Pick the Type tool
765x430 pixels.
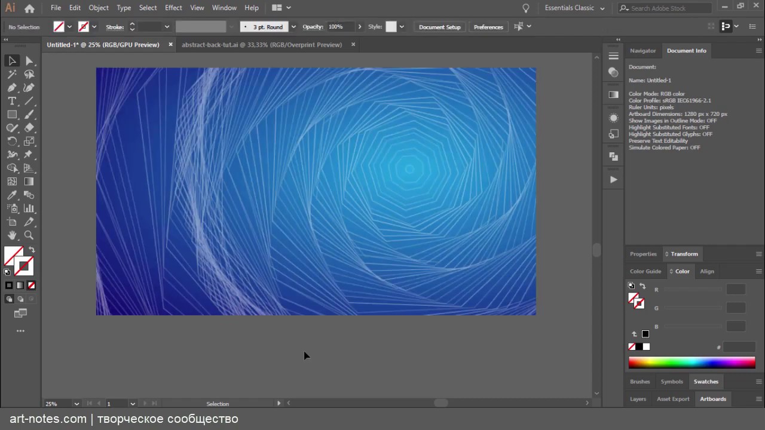(12, 101)
